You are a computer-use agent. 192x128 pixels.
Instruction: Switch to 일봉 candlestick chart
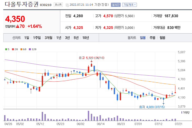point(143,38)
